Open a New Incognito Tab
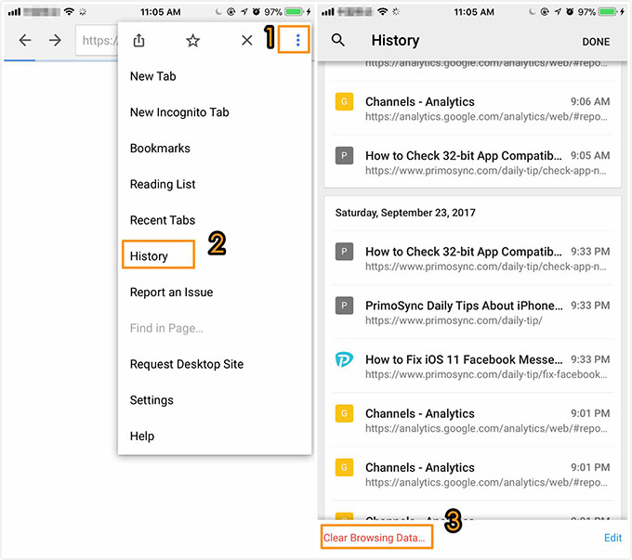 (179, 112)
